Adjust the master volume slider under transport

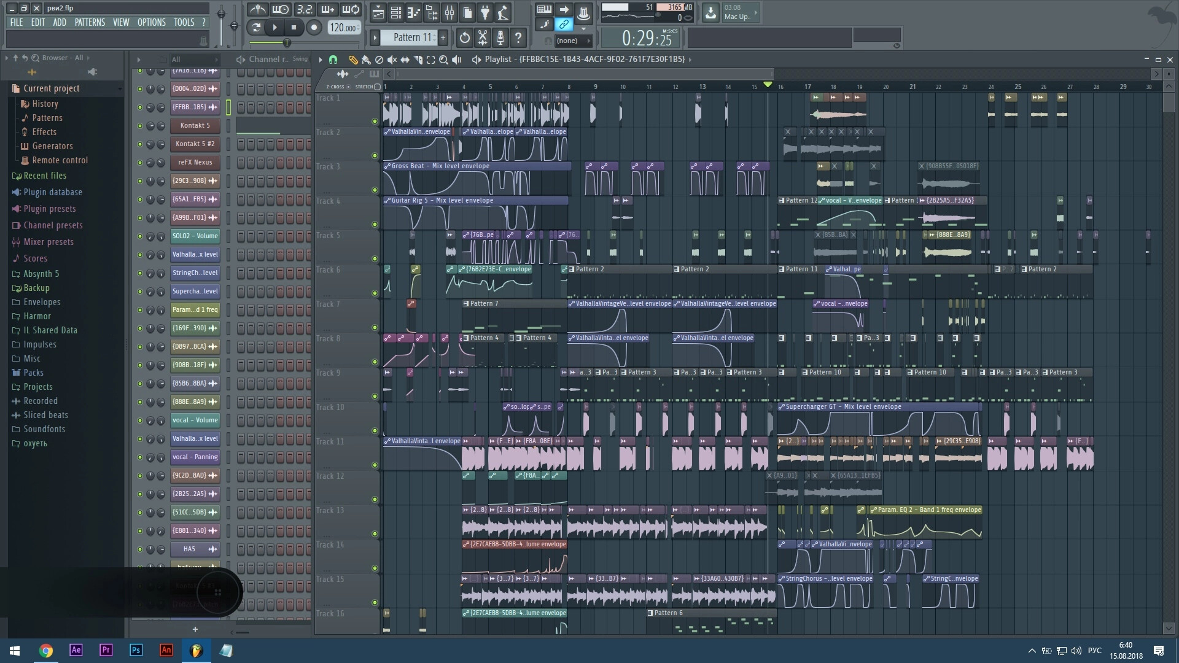tap(286, 42)
